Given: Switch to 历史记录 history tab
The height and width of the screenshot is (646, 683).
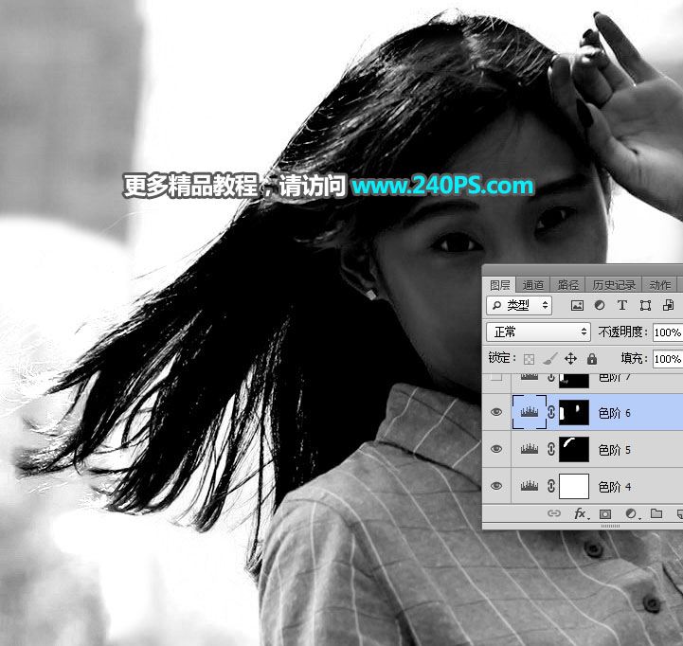Looking at the screenshot, I should (614, 285).
